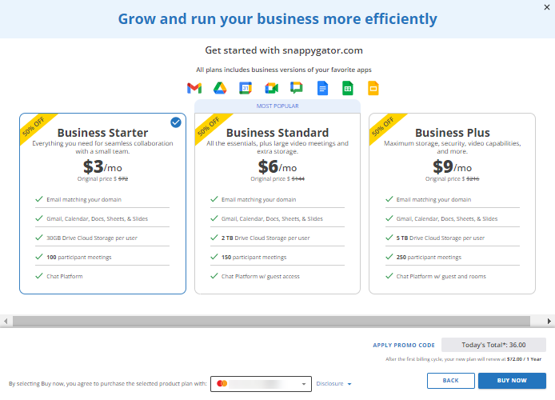The height and width of the screenshot is (400, 555).
Task: Select the Business Standard plan card
Action: [277, 203]
